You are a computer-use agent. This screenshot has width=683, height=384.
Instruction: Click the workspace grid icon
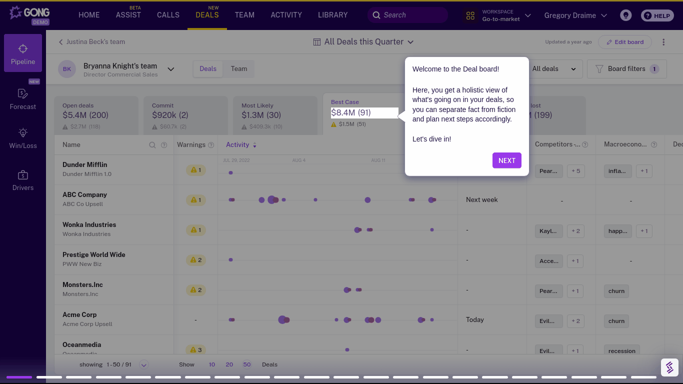pyautogui.click(x=470, y=15)
